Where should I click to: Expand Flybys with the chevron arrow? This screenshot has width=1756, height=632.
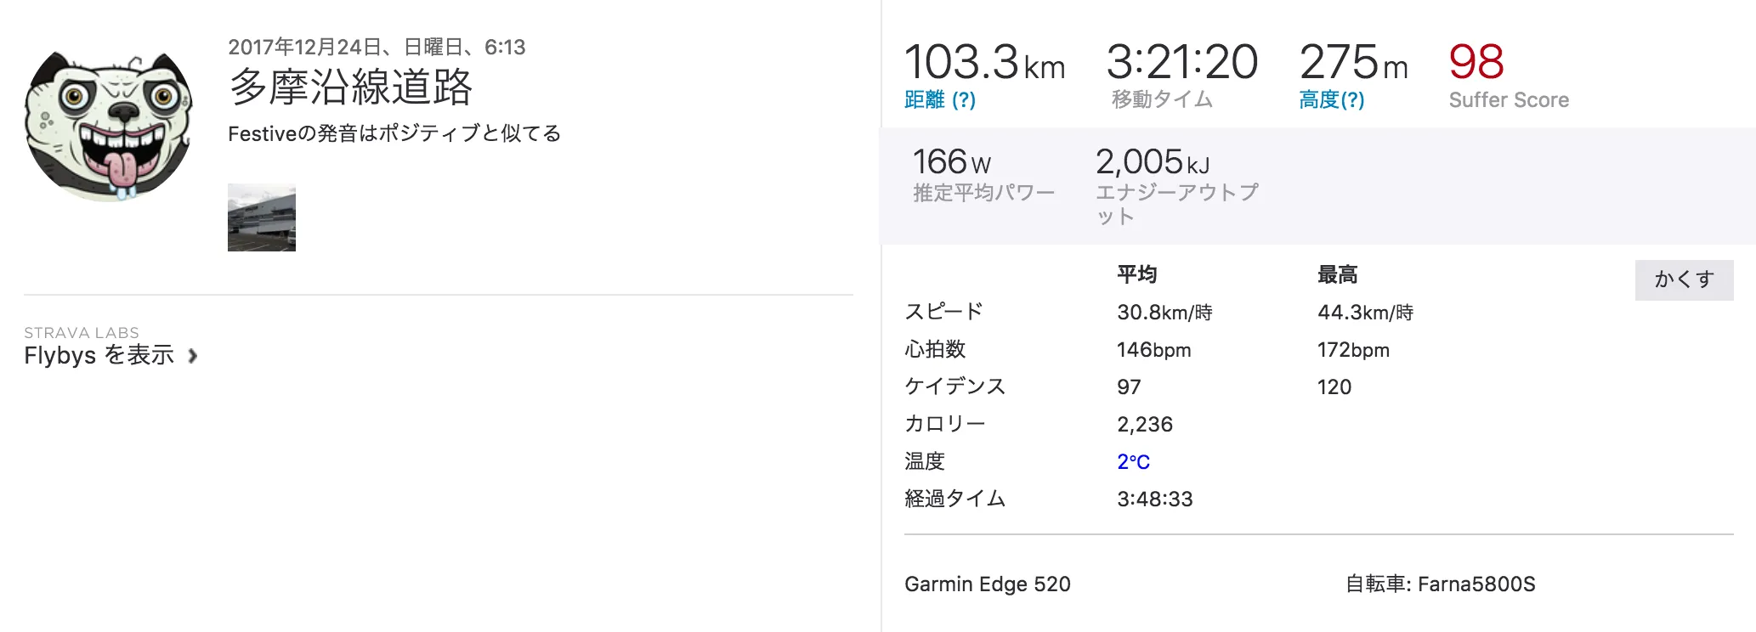192,357
